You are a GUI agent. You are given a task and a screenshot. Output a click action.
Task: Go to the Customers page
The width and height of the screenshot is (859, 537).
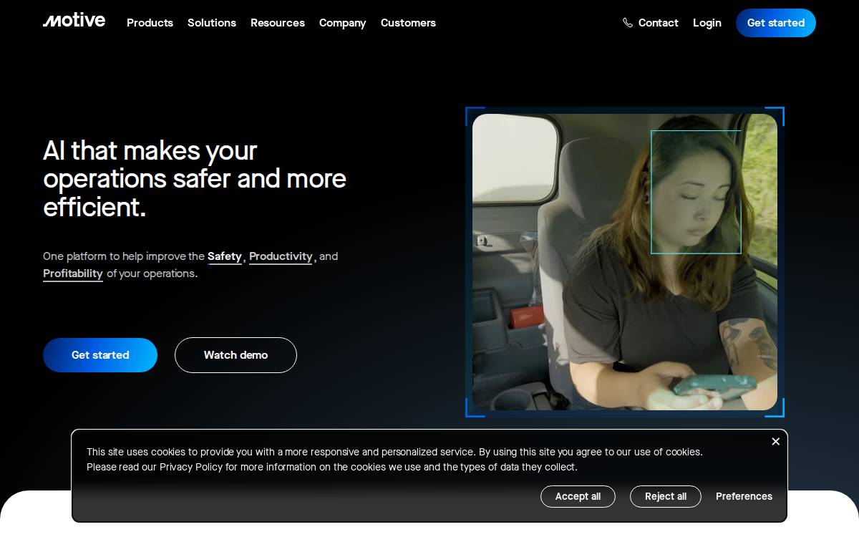408,23
